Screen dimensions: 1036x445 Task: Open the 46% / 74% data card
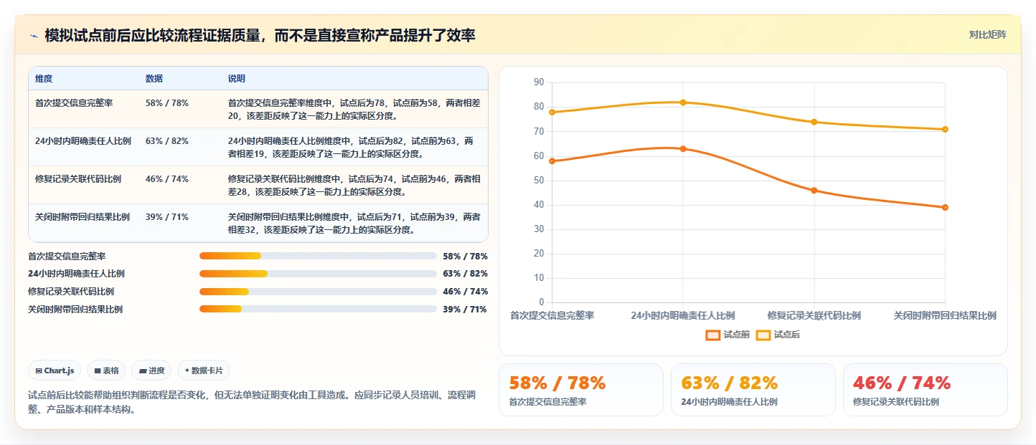(x=926, y=390)
